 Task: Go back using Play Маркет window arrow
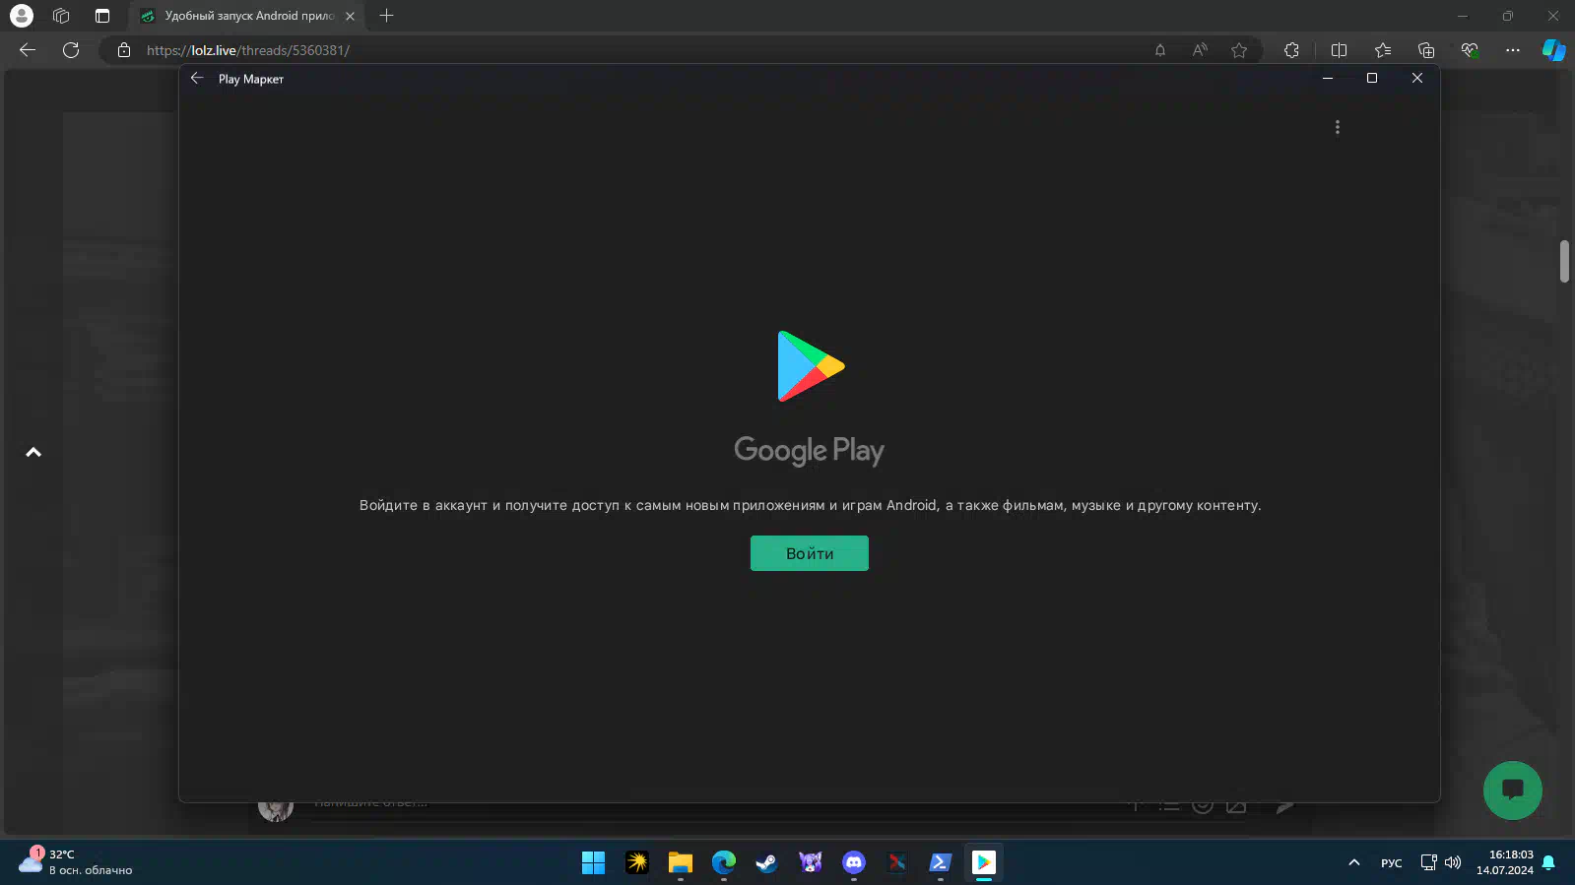197,78
